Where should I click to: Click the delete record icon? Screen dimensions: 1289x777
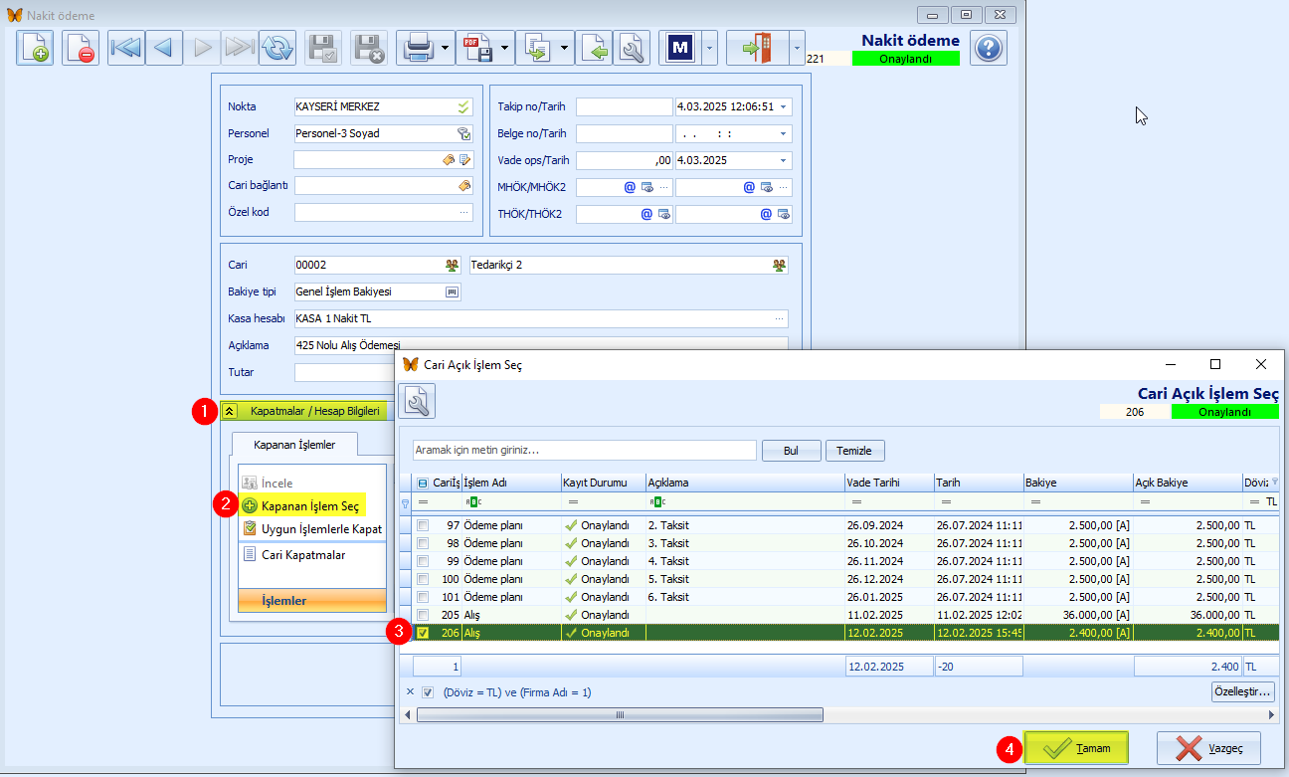(x=81, y=48)
